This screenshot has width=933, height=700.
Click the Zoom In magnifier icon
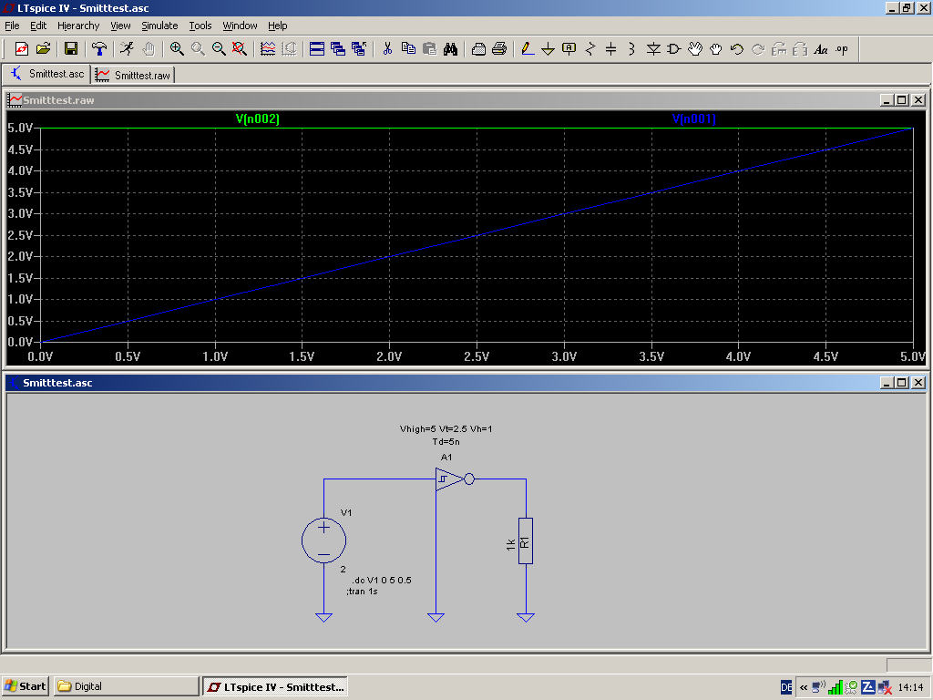(x=177, y=49)
